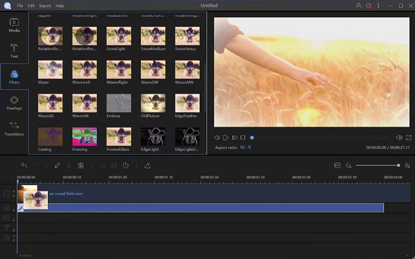Click timeline ruler at 00:00:02.00
Screen dimensions: 415x259
[x=209, y=178]
